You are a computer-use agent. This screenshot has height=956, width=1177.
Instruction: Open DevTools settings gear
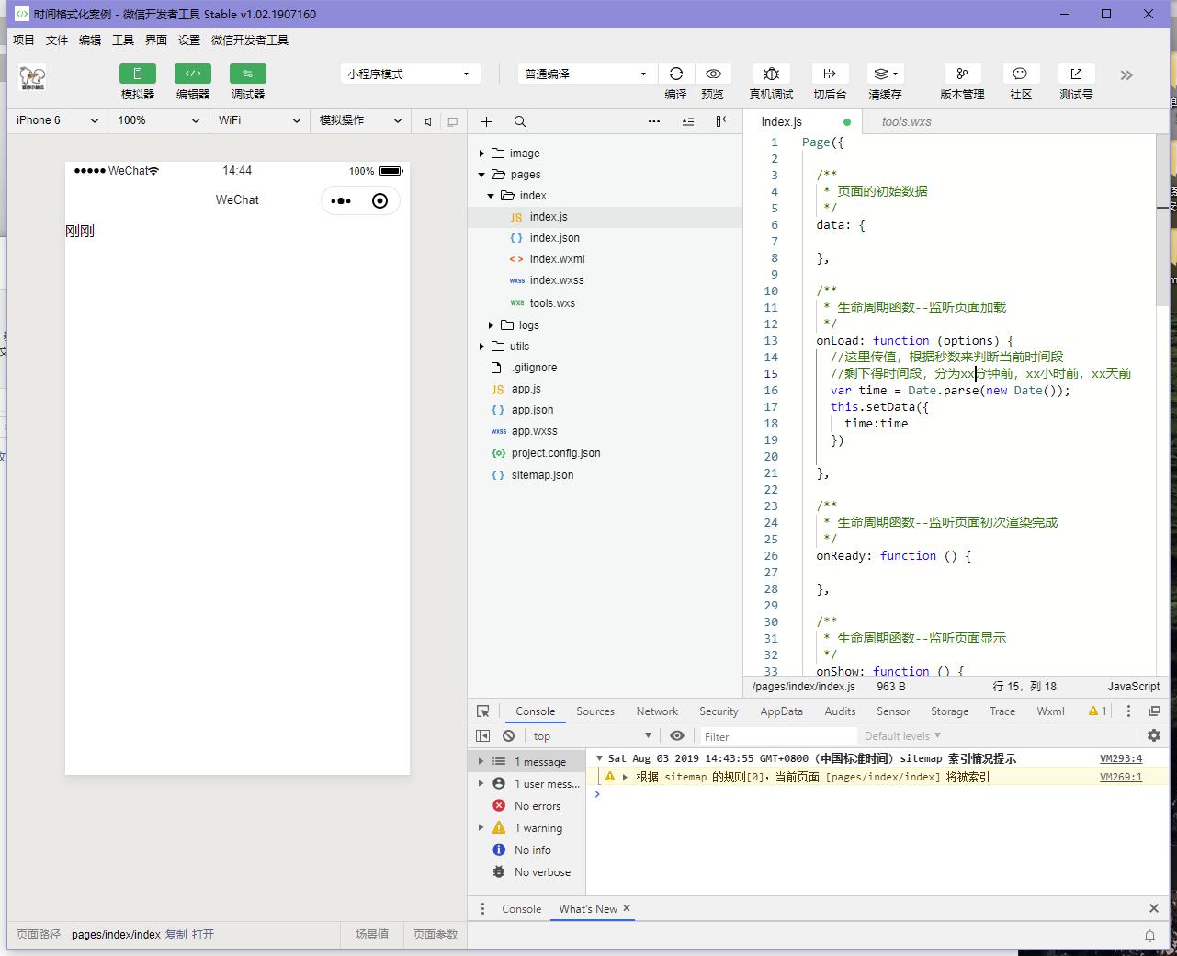click(1154, 735)
